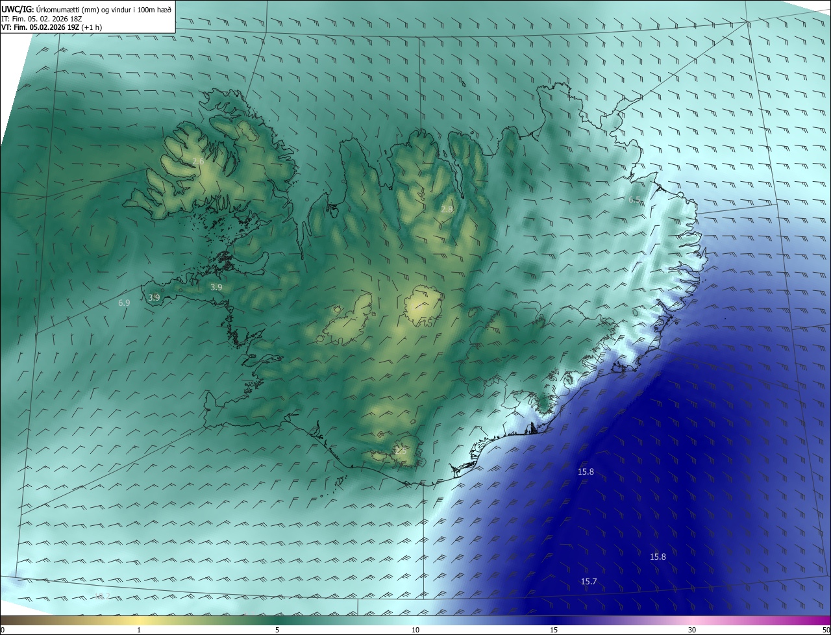Viewport: 831px width, 635px height.
Task: Click the 2.8 value label on the map
Action: point(447,209)
